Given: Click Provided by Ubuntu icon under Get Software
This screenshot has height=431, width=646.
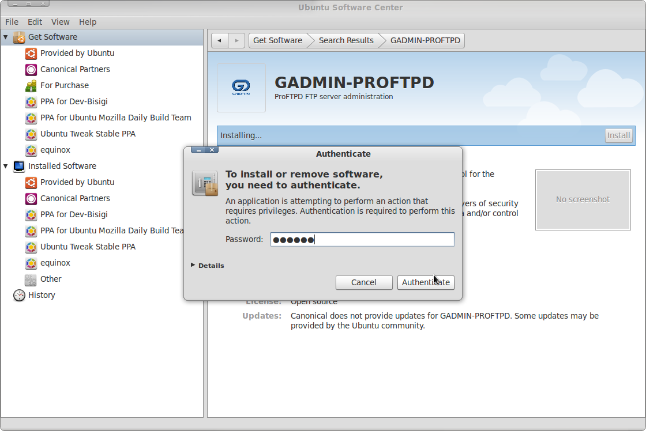Looking at the screenshot, I should 31,54.
